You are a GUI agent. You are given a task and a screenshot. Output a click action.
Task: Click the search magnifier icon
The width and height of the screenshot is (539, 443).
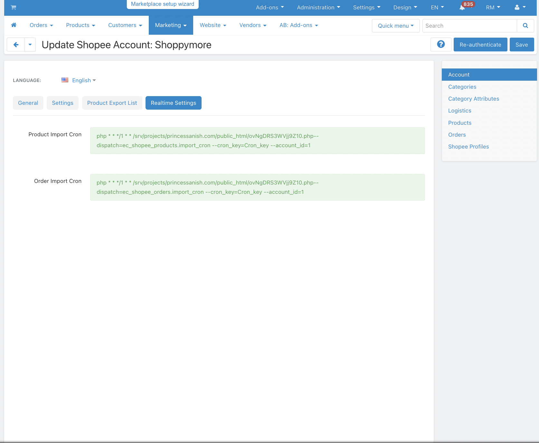click(x=525, y=26)
